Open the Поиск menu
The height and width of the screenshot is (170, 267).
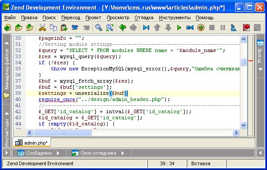point(49,17)
